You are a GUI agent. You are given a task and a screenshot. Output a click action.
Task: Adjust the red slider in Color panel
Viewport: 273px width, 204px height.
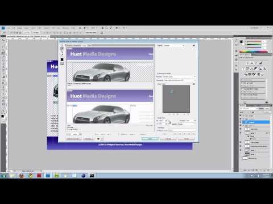coord(254,41)
